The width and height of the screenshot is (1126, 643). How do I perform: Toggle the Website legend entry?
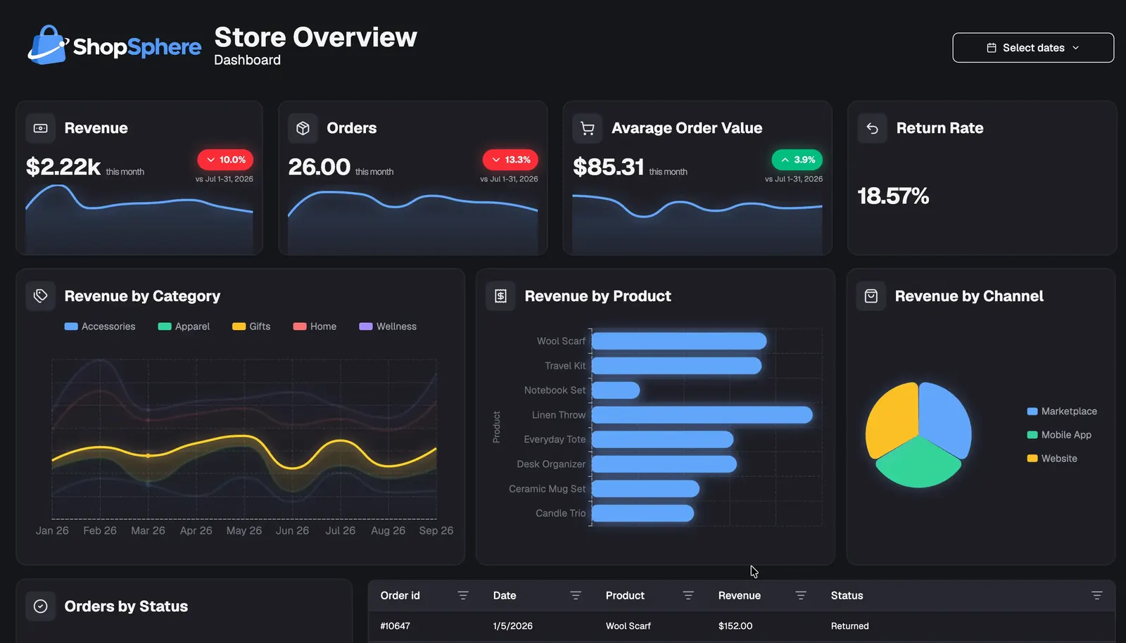(x=1052, y=459)
